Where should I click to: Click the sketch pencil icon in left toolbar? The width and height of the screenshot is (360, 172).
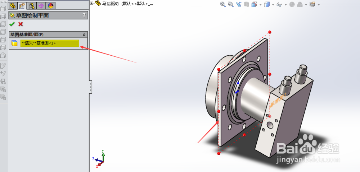pos(3,66)
